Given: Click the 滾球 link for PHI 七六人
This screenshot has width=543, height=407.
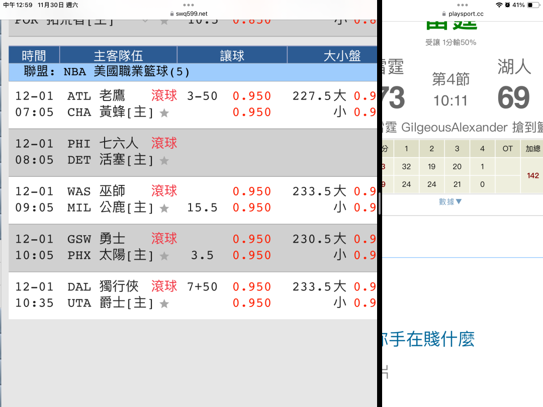Looking at the screenshot, I should [164, 143].
